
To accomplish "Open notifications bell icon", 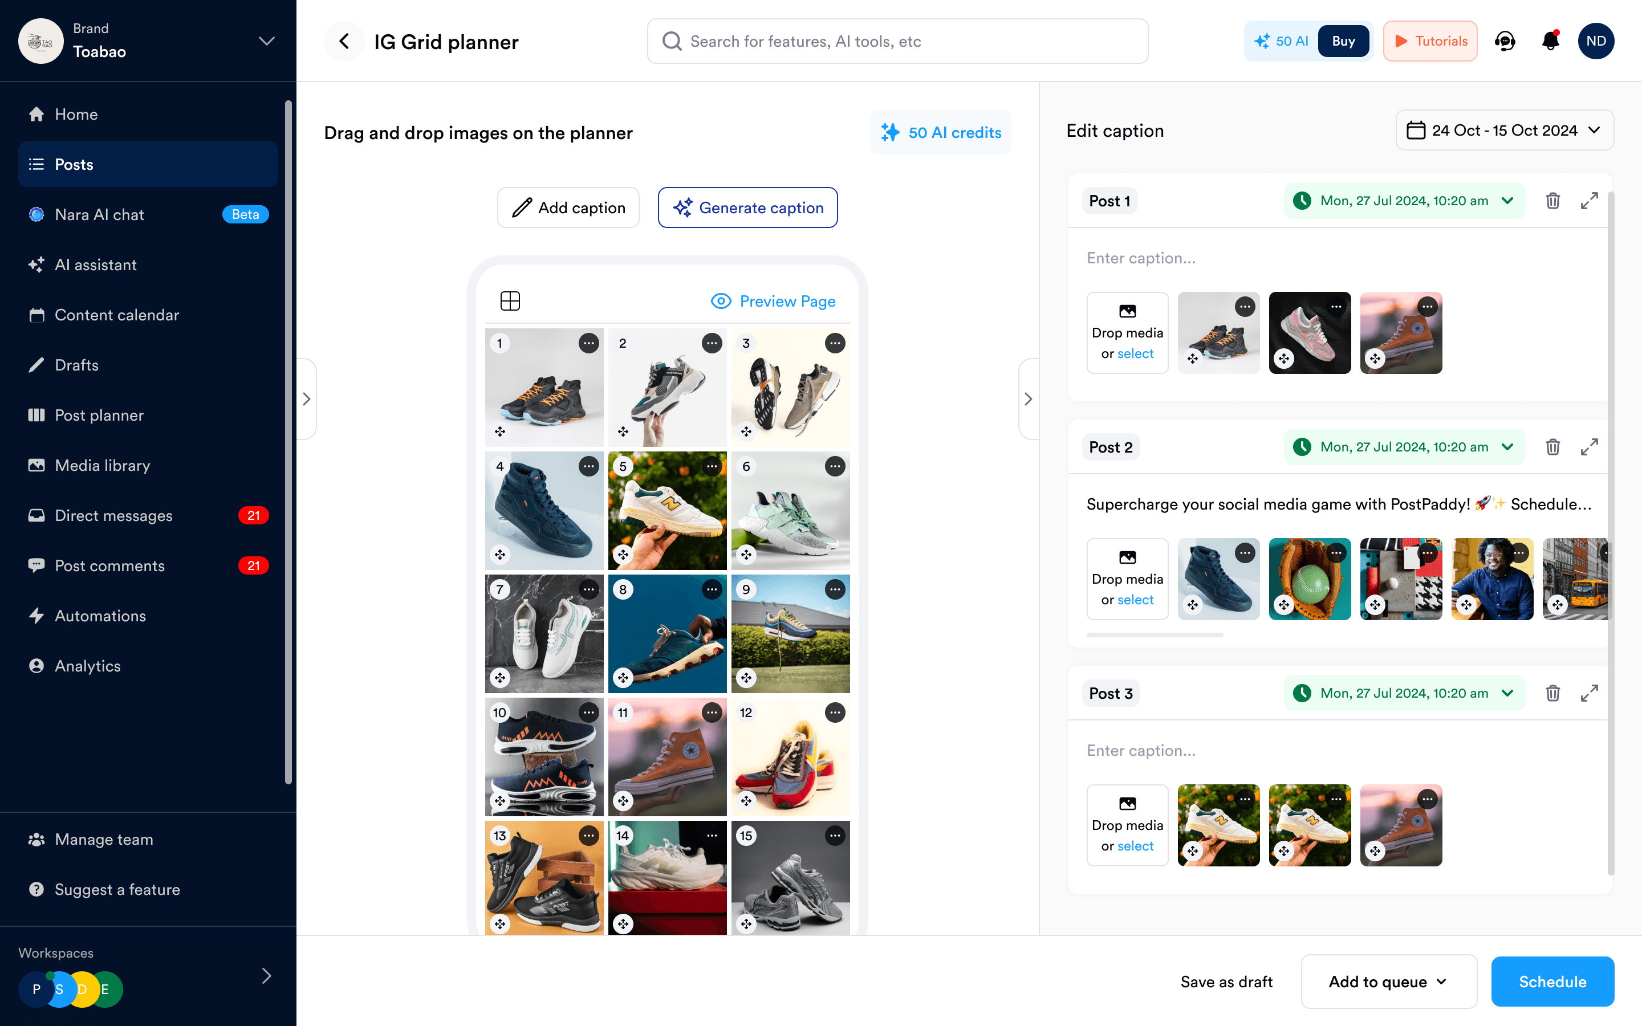I will (1550, 42).
